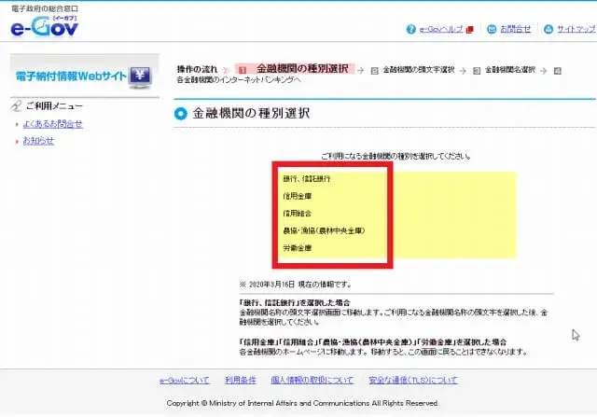The image size is (597, 417).
Task: Open the e-Govヘルプ link
Action: click(441, 29)
